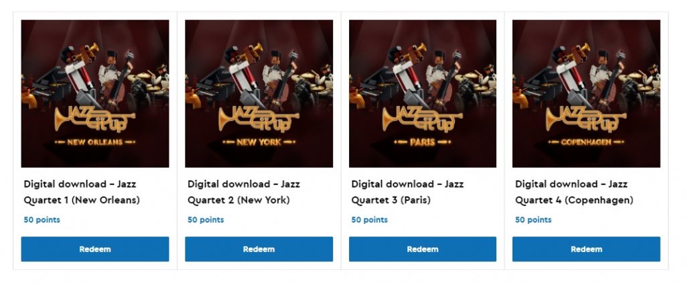Select 50 points label under New Orleans item
This screenshot has width=686, height=284.
[x=42, y=220]
